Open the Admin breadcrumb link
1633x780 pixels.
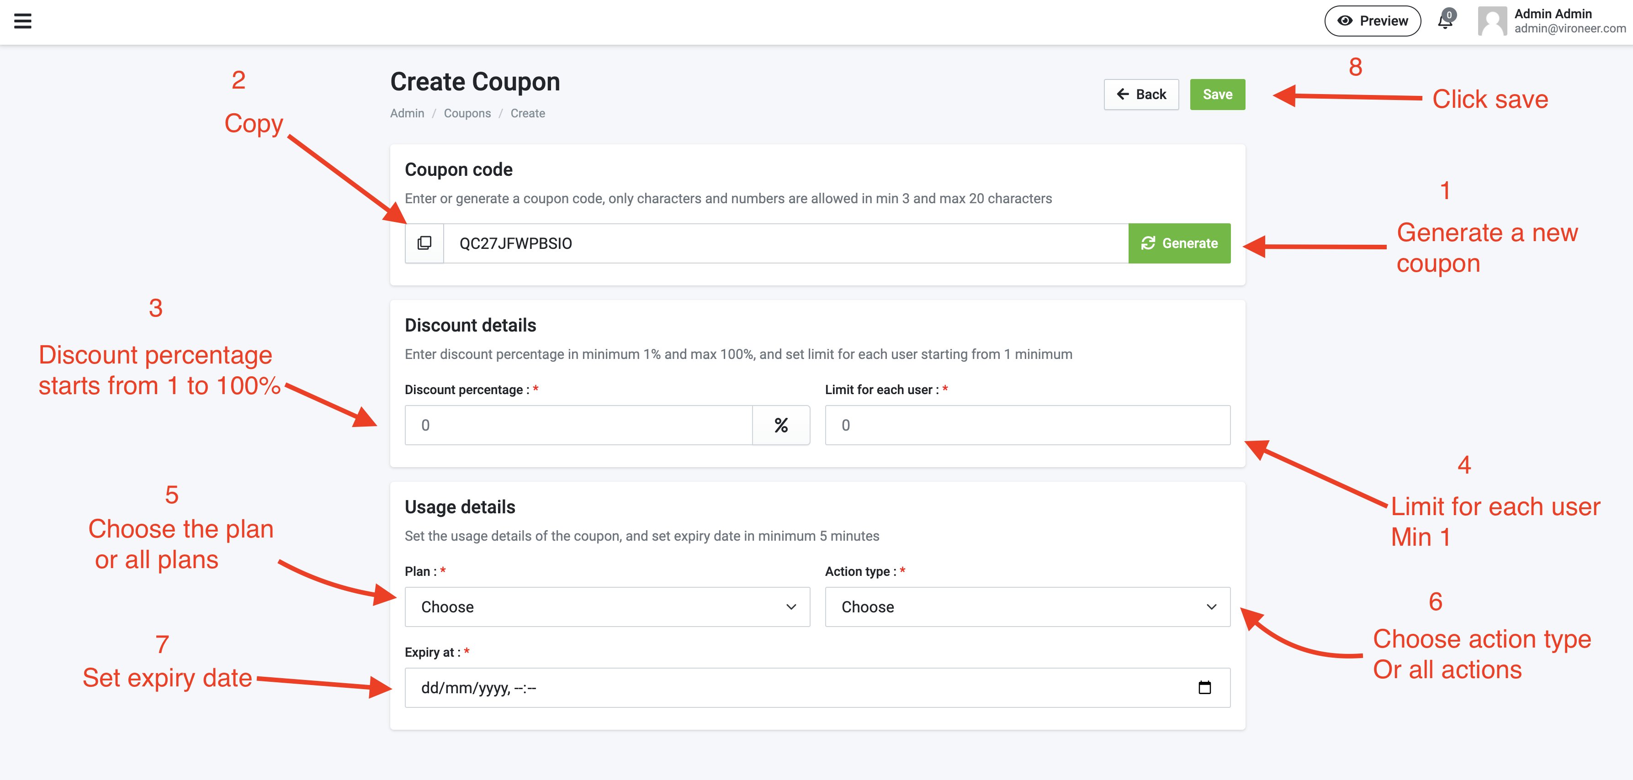[x=407, y=113]
